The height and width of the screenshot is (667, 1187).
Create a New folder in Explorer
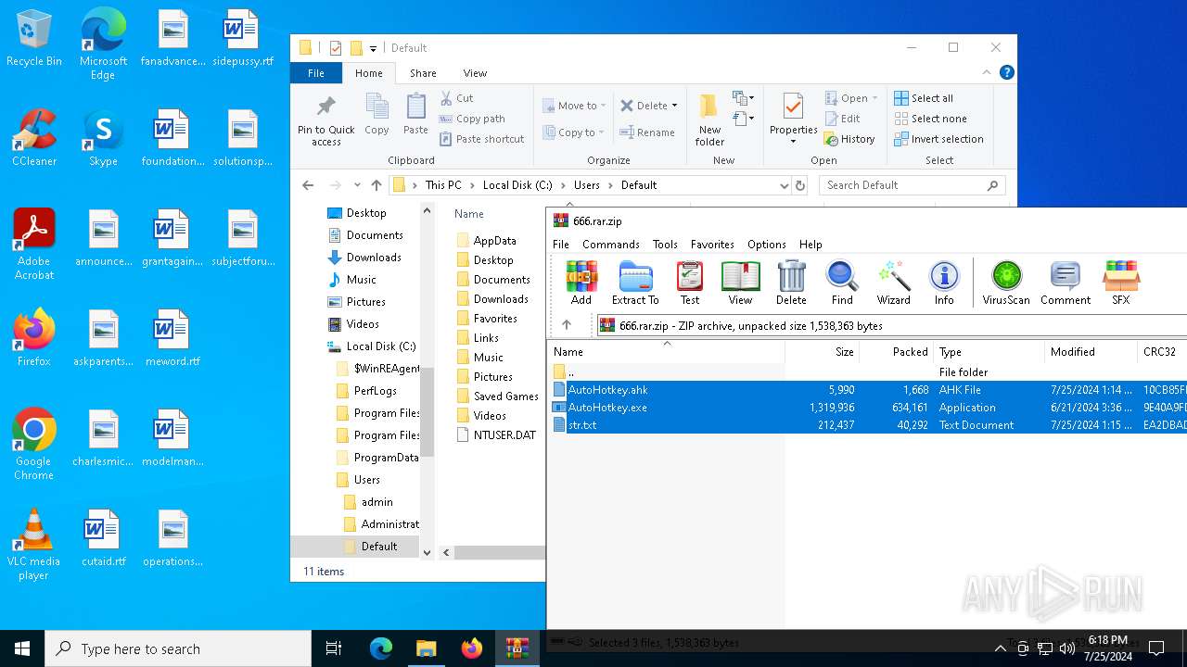(x=709, y=120)
